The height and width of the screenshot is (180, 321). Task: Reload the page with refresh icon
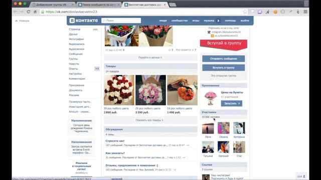pos(29,12)
